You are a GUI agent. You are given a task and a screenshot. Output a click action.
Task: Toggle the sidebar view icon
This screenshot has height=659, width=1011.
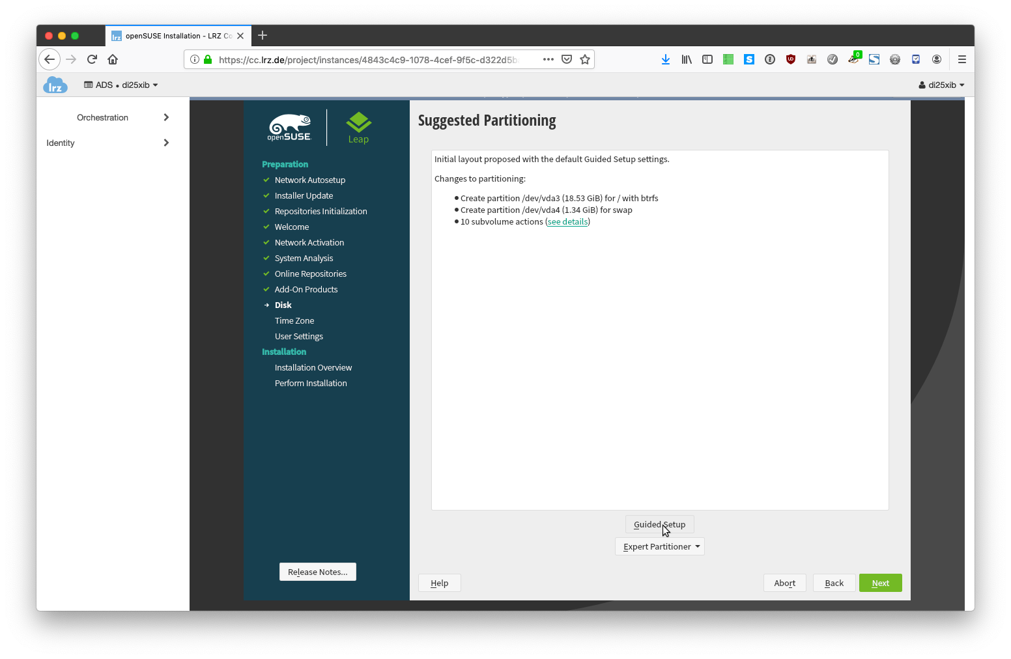pyautogui.click(x=707, y=59)
